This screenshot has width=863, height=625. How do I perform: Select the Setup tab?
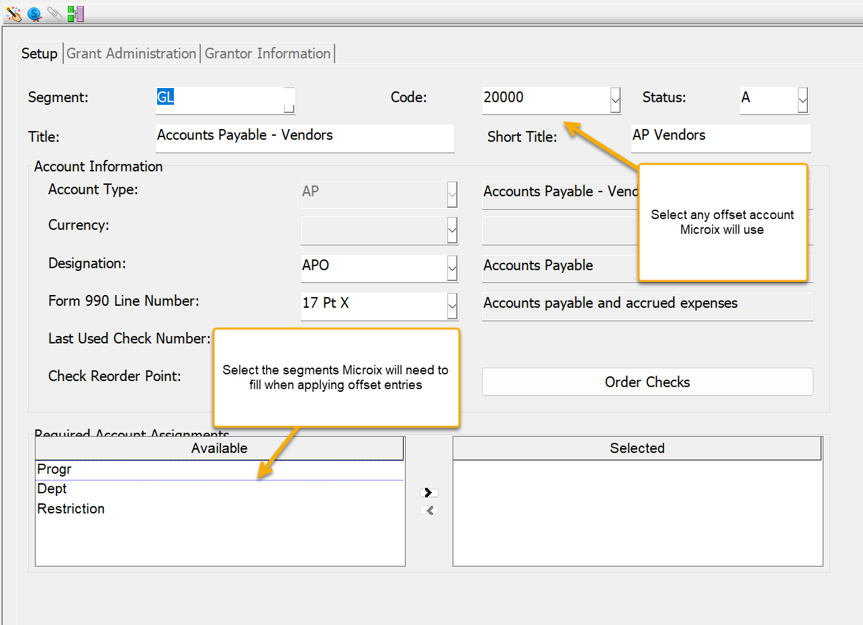[40, 54]
